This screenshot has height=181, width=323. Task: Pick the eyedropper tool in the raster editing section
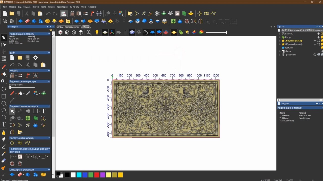[x=28, y=93]
